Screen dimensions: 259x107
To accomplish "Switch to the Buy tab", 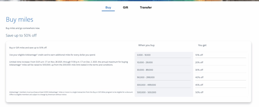I will pyautogui.click(x=108, y=8).
